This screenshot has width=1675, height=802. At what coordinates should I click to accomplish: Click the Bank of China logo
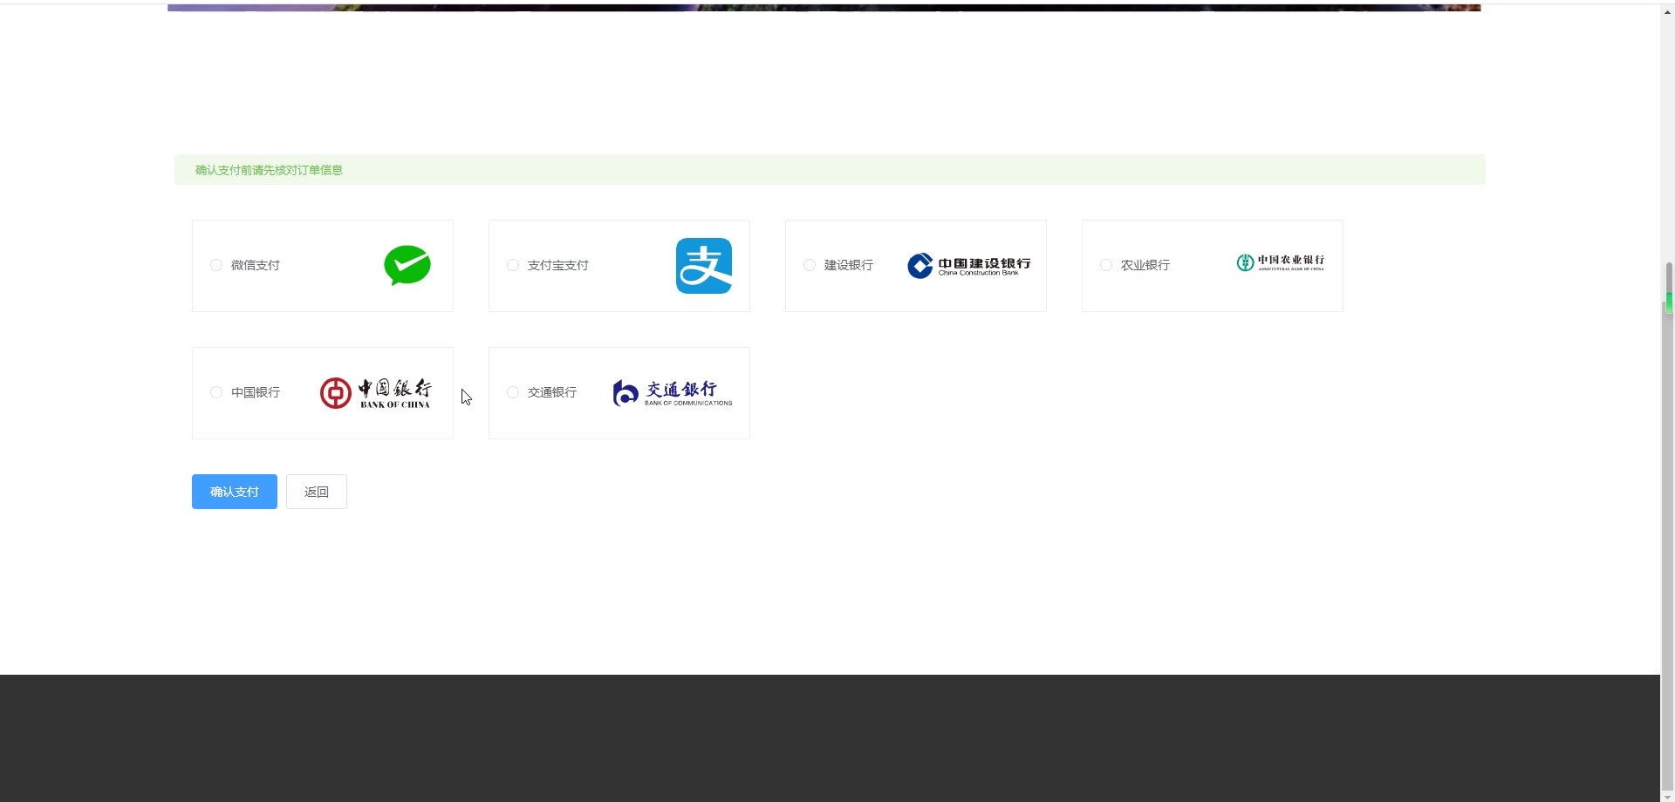click(375, 393)
